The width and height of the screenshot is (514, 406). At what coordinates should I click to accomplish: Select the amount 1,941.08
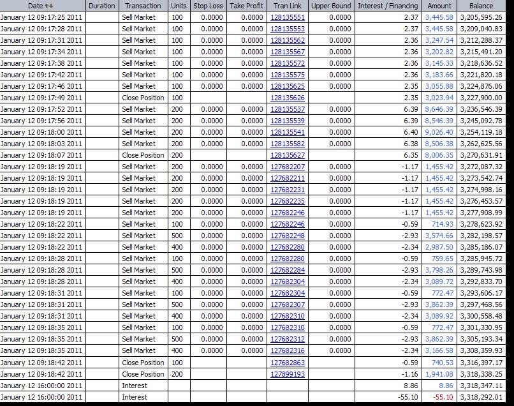(439, 374)
